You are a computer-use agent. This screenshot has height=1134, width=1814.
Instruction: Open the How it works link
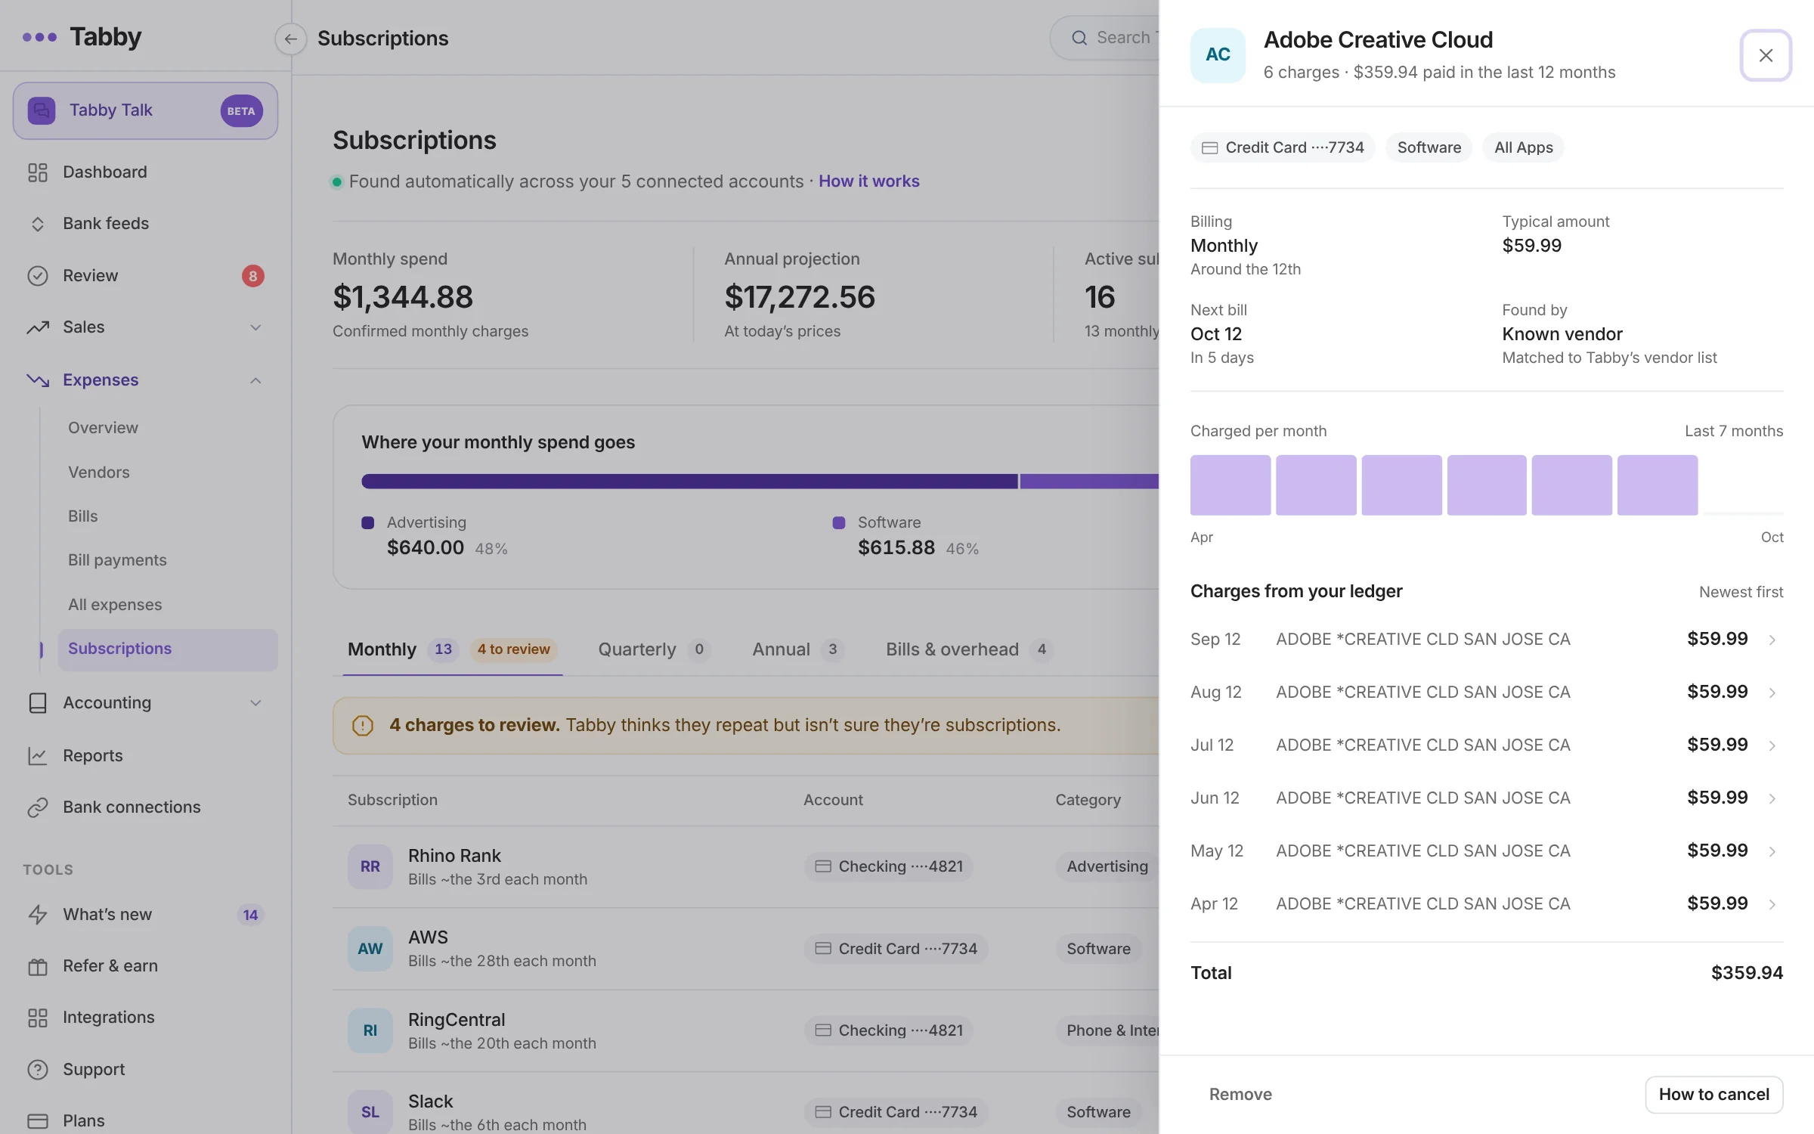868,181
